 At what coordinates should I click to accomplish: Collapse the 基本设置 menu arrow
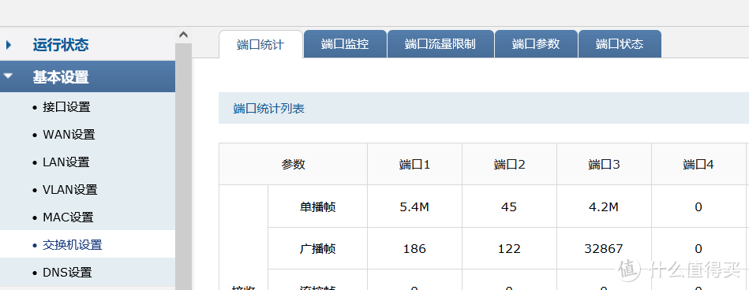pyautogui.click(x=8, y=76)
